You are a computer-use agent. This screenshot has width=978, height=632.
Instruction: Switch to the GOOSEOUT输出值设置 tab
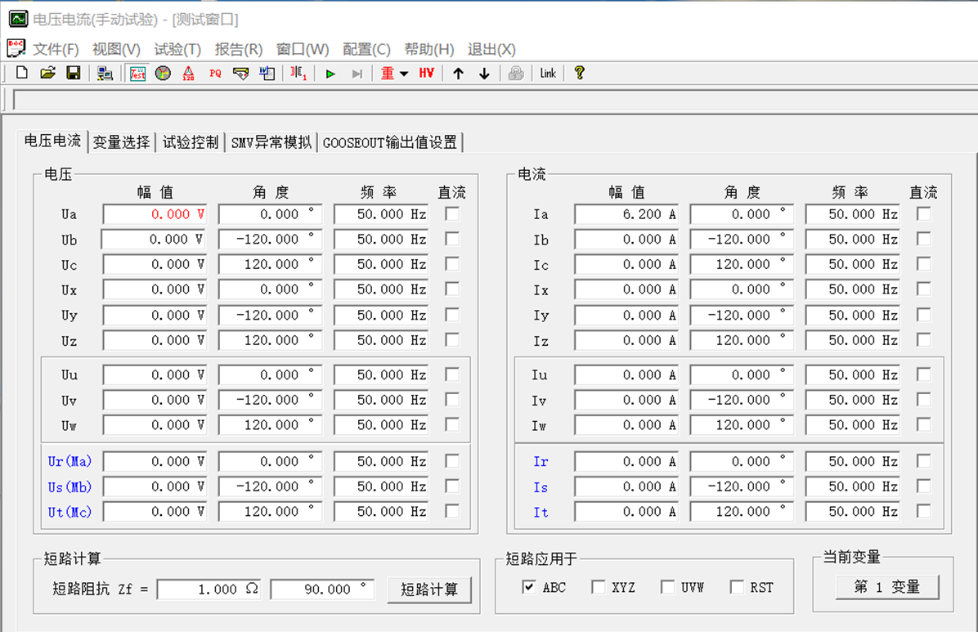[x=390, y=142]
